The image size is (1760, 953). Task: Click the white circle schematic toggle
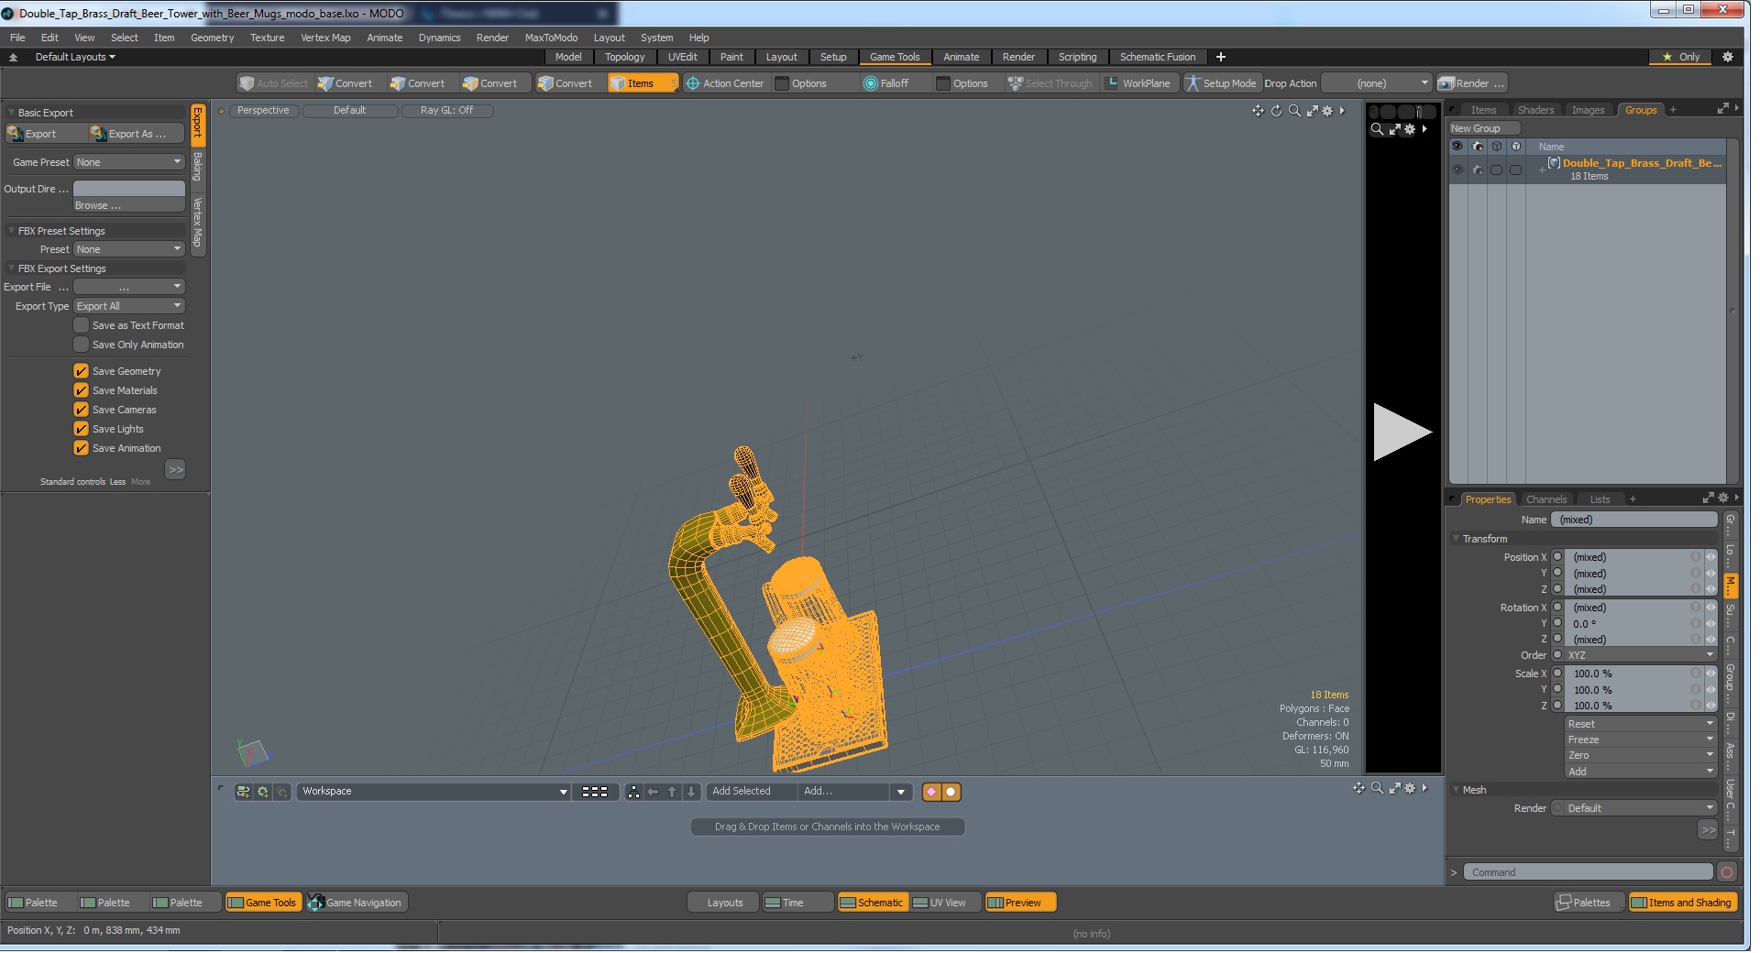coord(951,792)
